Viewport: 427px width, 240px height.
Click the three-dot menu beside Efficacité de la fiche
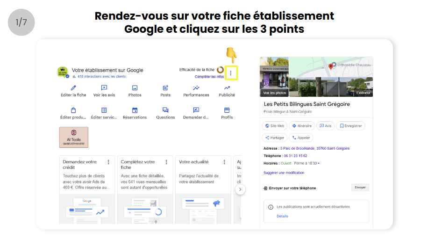click(230, 73)
